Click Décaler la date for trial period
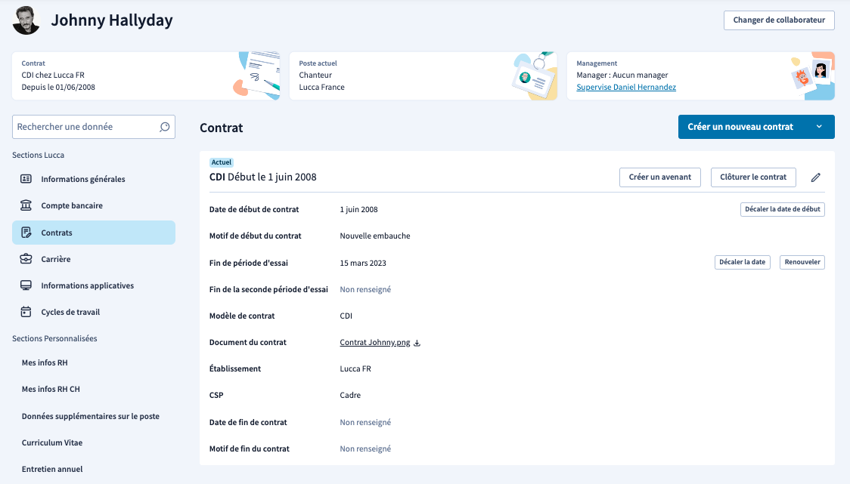 pos(742,262)
